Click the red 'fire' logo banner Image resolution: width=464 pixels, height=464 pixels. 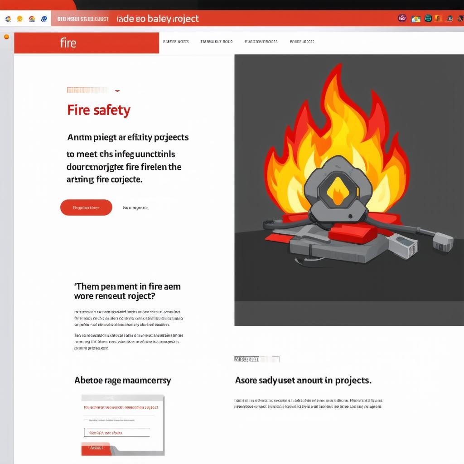(87, 43)
